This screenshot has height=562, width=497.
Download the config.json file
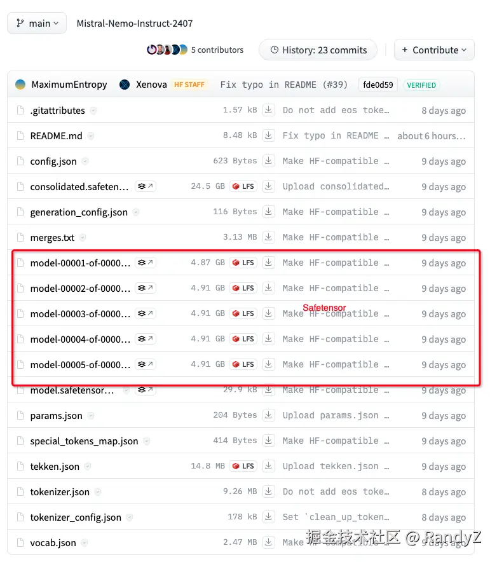(268, 161)
